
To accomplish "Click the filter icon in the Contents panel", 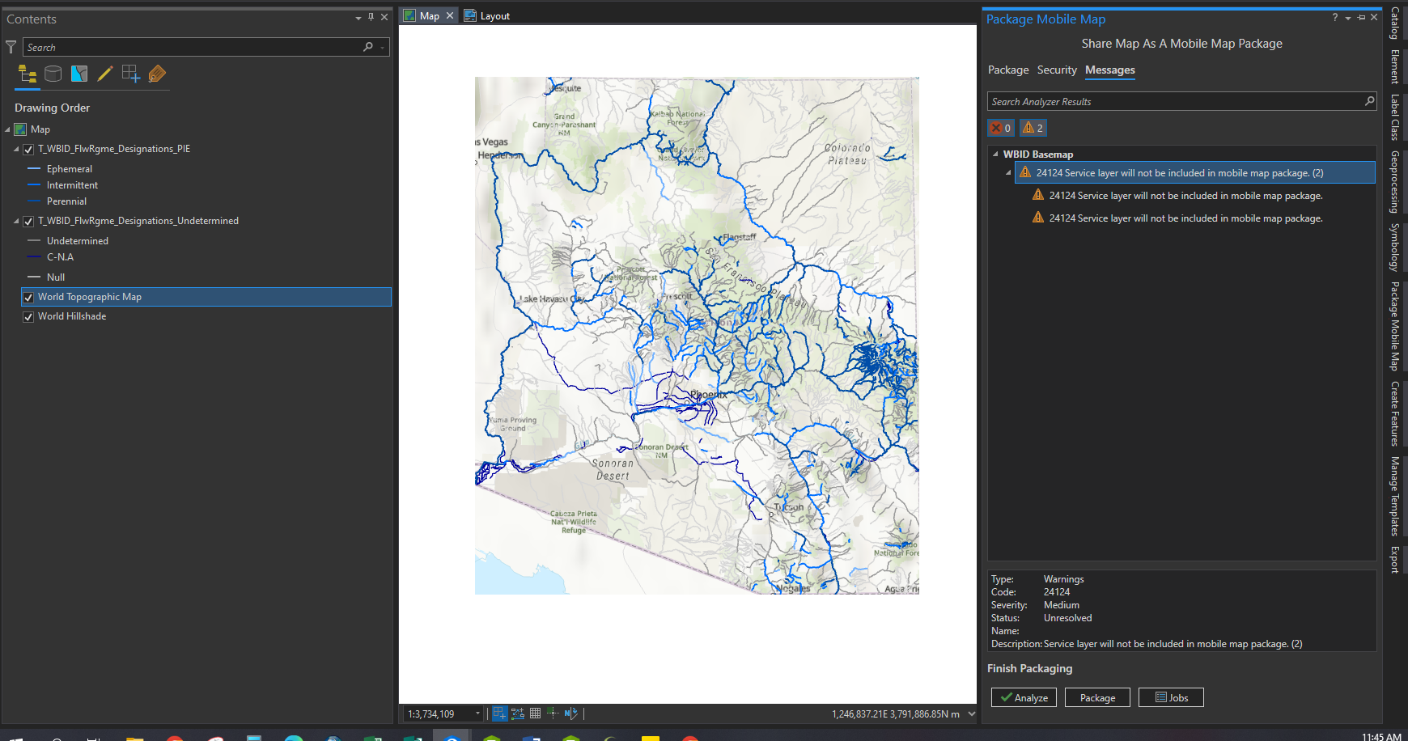I will (x=11, y=46).
